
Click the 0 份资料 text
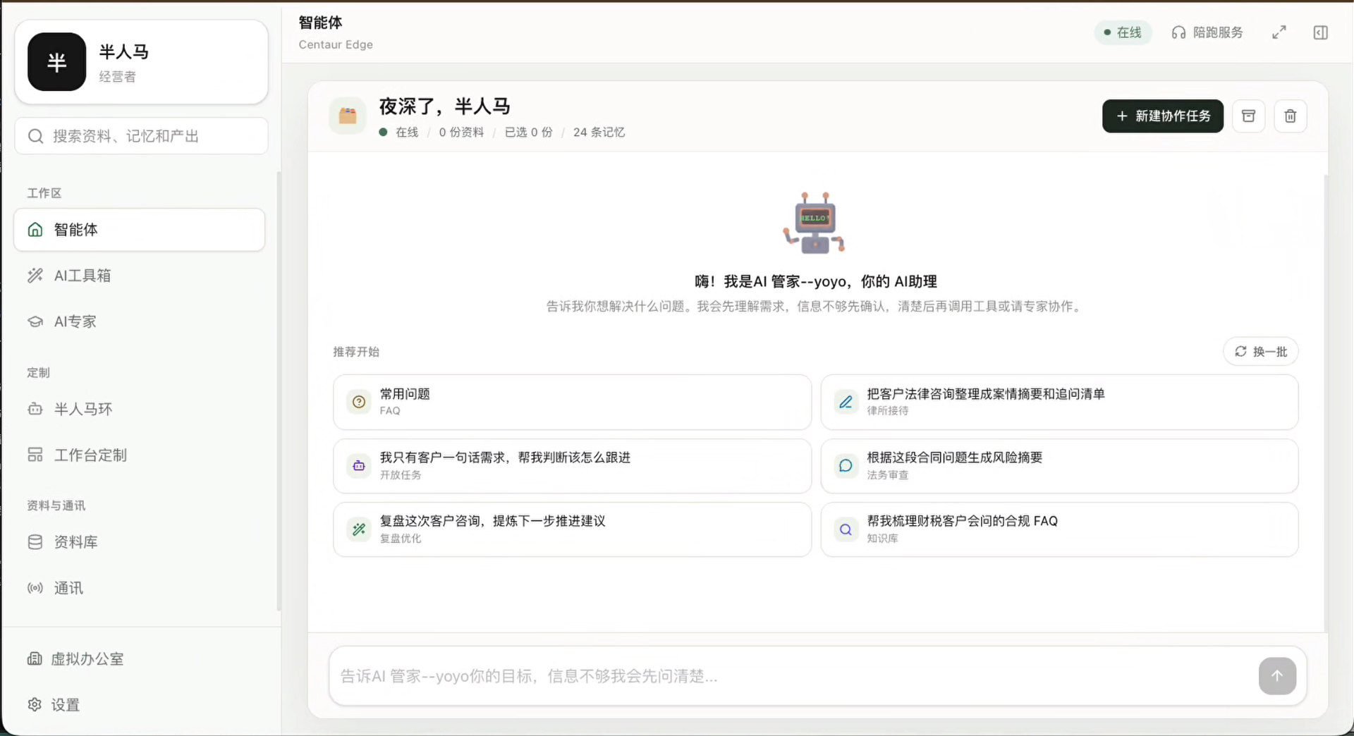[461, 132]
